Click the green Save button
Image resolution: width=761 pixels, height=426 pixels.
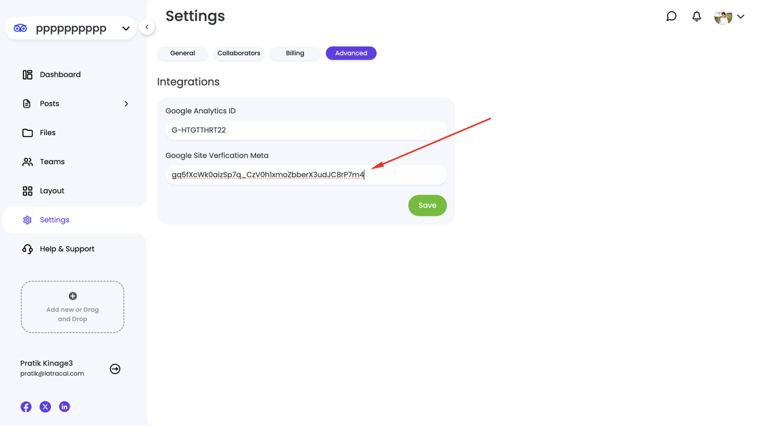click(x=427, y=205)
